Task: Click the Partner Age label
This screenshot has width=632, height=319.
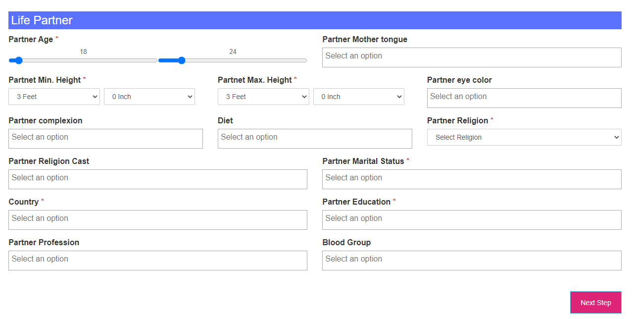Action: coord(31,39)
